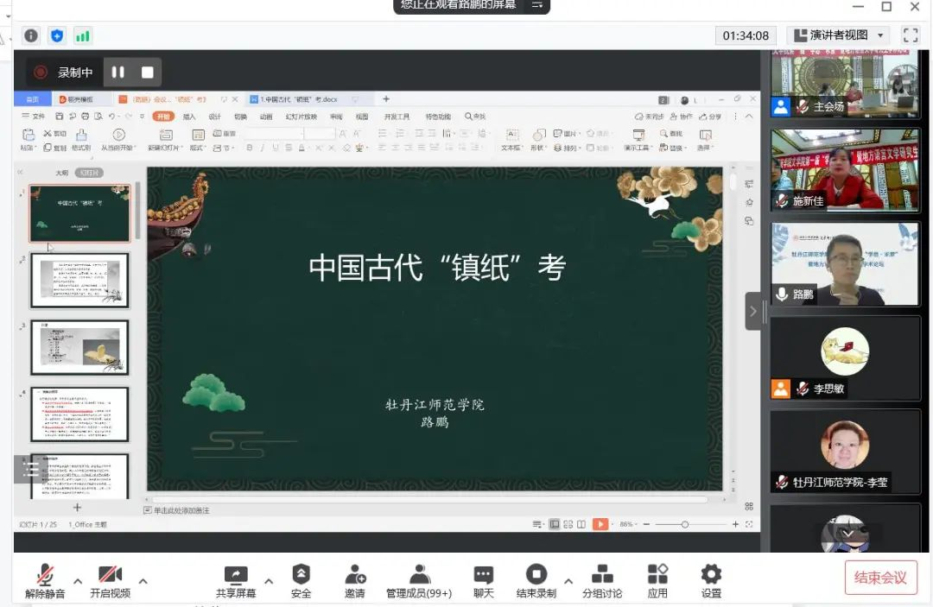This screenshot has height=607, width=933.
Task: Collapse the participant video side panel
Action: [x=752, y=311]
